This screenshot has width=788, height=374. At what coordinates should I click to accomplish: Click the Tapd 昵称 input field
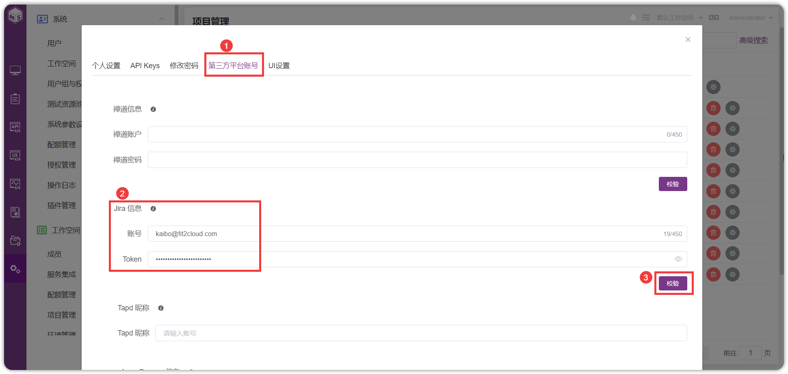click(421, 333)
